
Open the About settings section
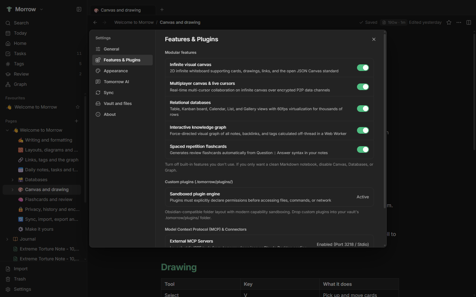point(122,115)
